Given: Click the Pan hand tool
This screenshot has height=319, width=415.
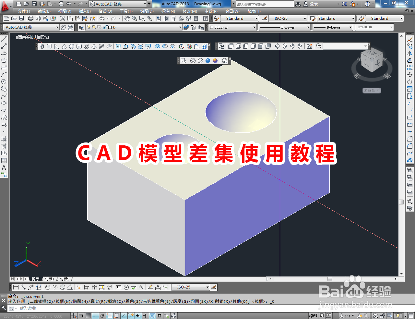Looking at the screenshot, I should [127, 18].
